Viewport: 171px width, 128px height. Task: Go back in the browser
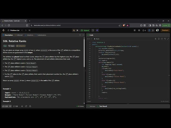[x=2, y=25]
